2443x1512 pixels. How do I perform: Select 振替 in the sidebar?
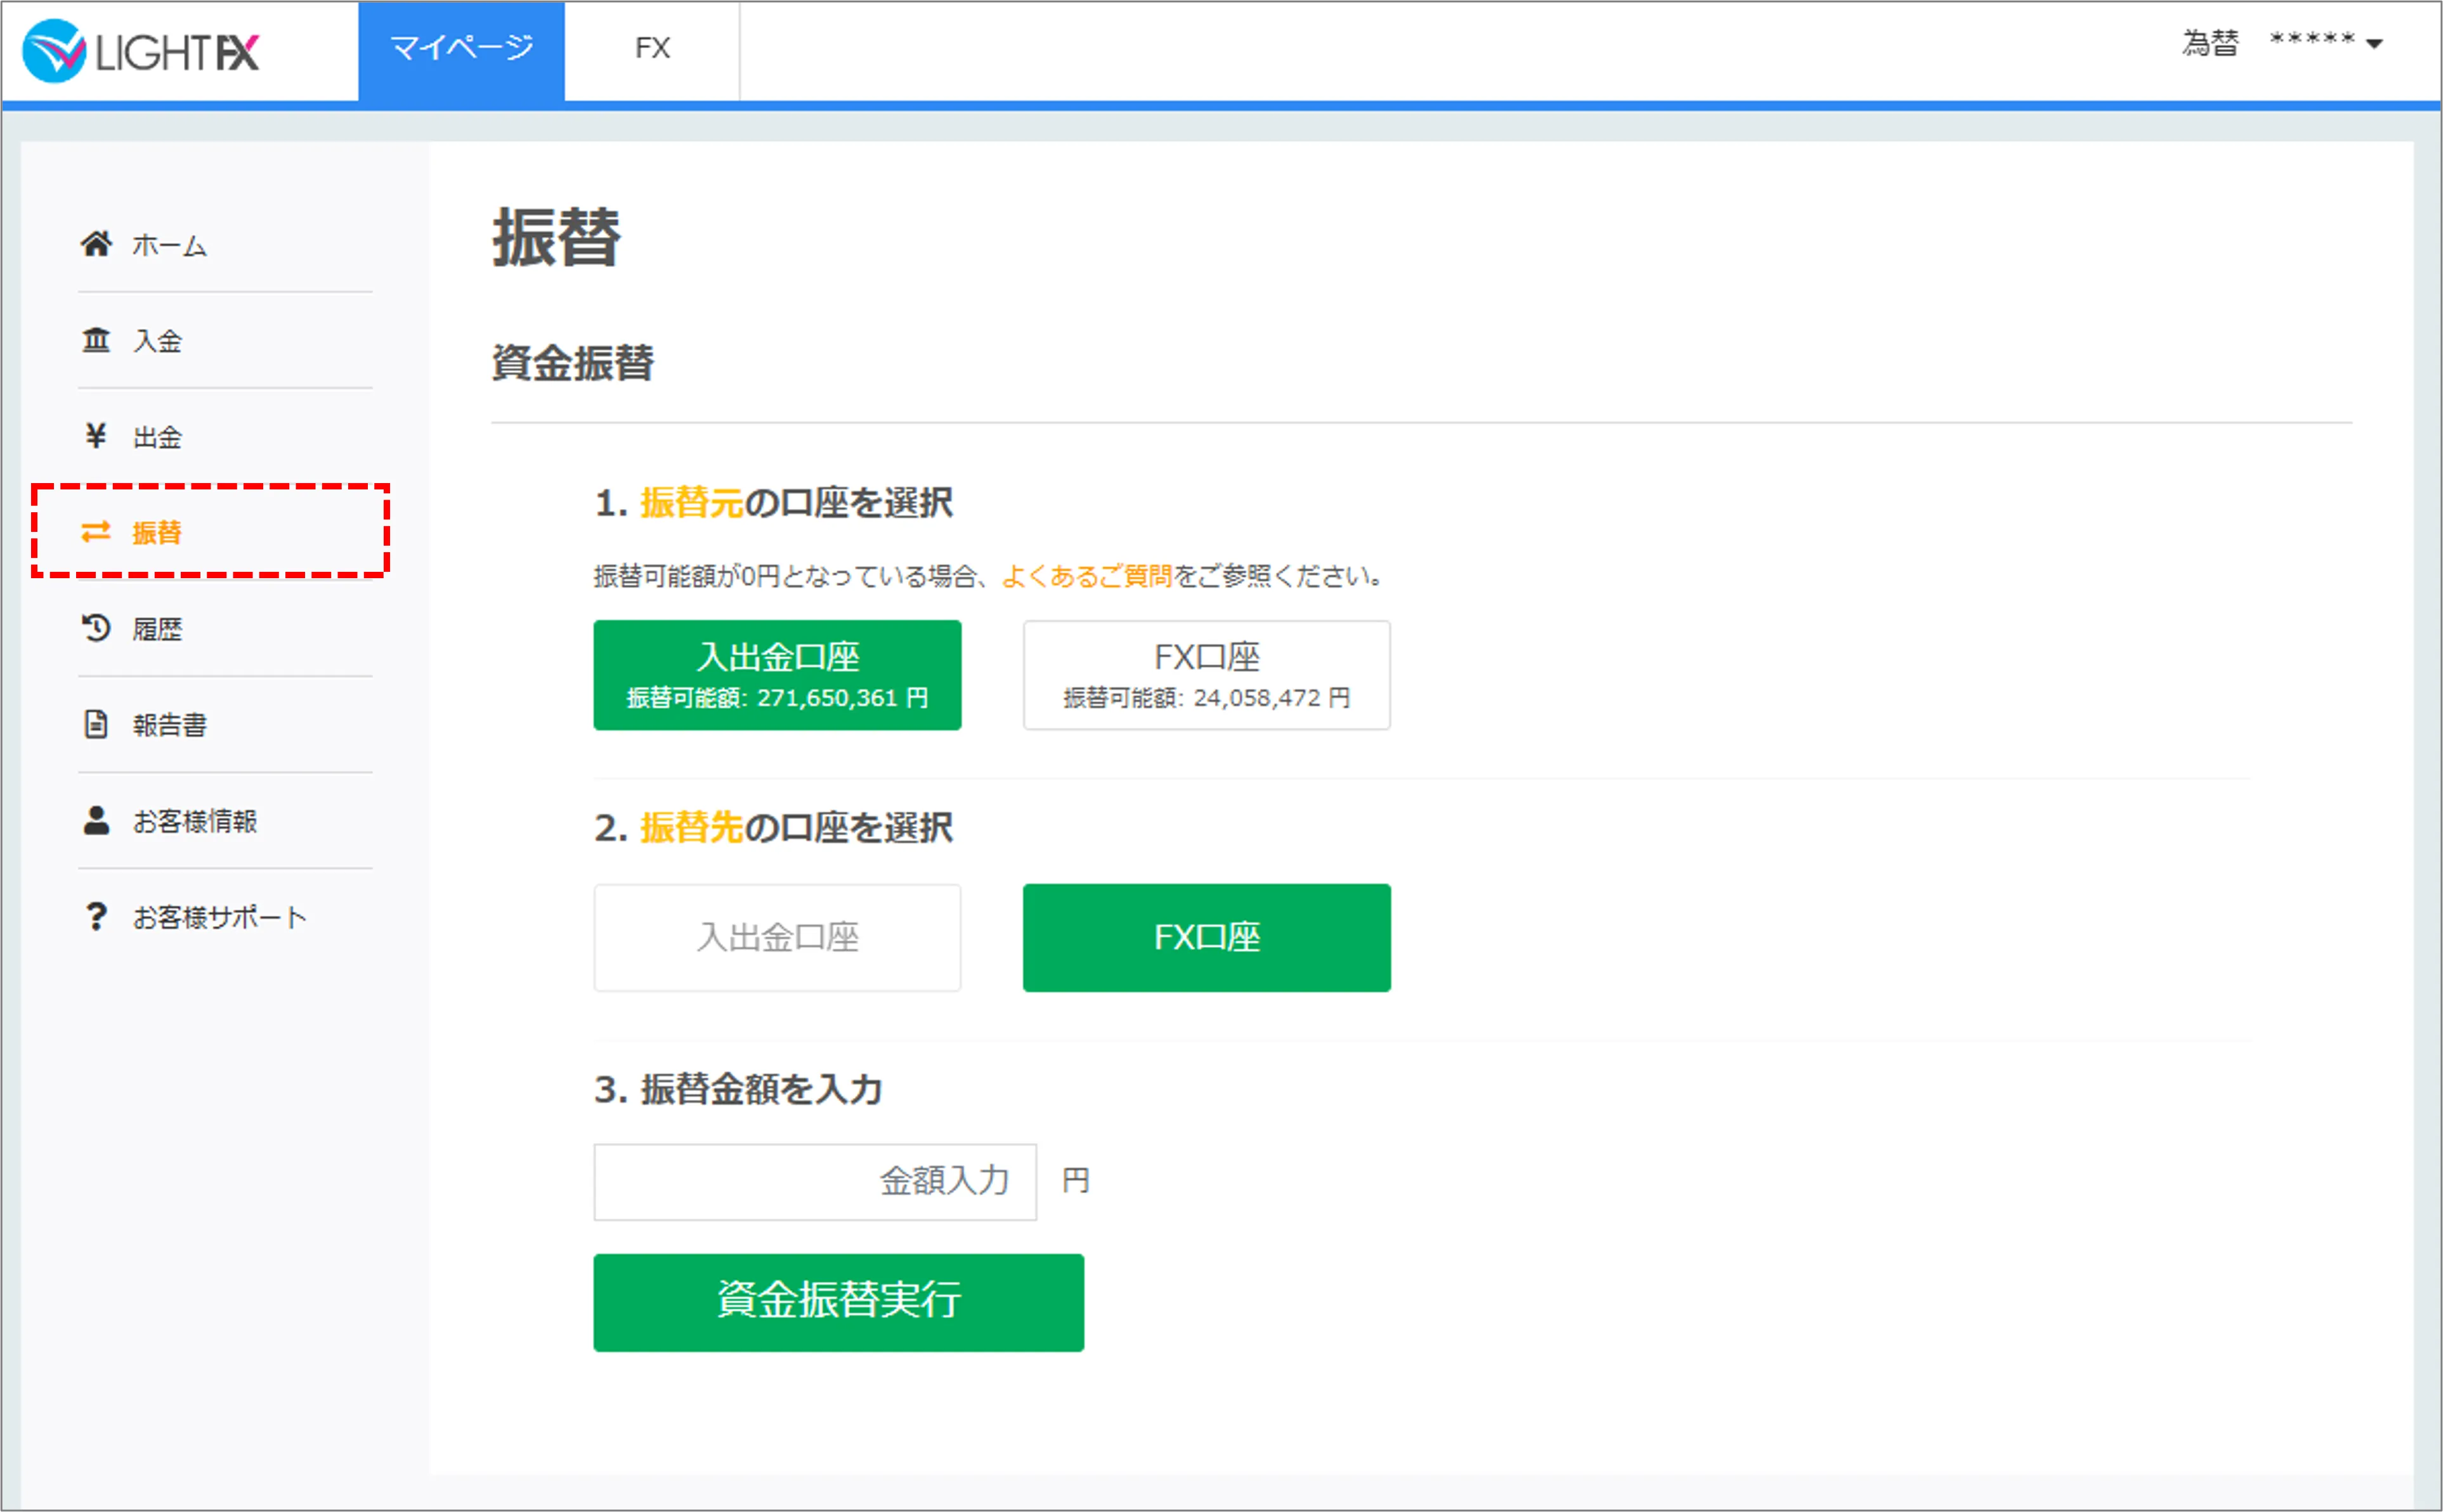coord(157,533)
